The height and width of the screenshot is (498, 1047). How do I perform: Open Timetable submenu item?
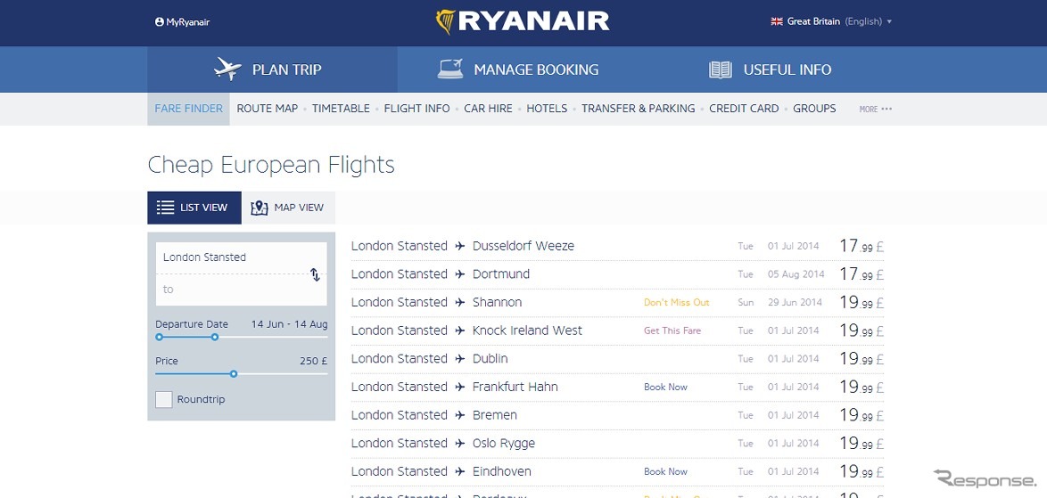point(341,109)
